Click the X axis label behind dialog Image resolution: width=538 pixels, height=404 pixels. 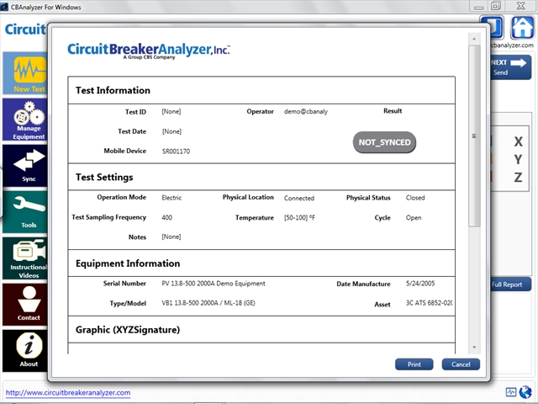(x=518, y=141)
